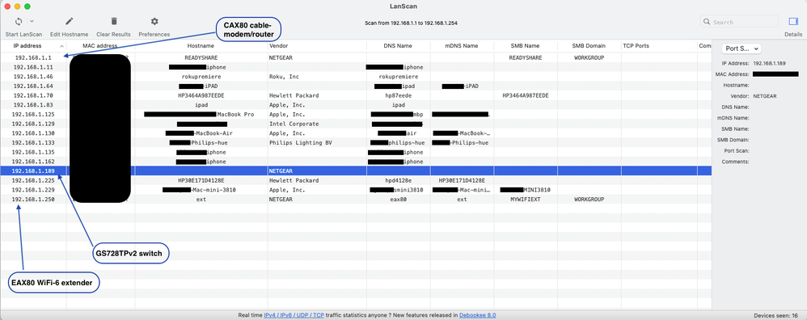807x320 pixels.
Task: Sort by mDNS Name column header
Action: [x=462, y=46]
